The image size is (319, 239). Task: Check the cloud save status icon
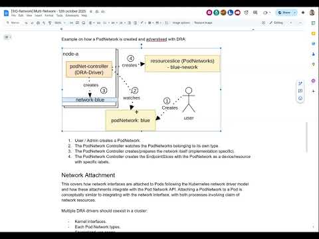pyautogui.click(x=103, y=11)
